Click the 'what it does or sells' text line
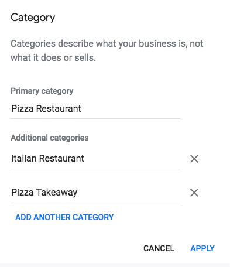 (53, 58)
